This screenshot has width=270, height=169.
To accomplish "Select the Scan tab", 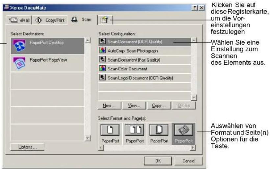I will pos(82,20).
